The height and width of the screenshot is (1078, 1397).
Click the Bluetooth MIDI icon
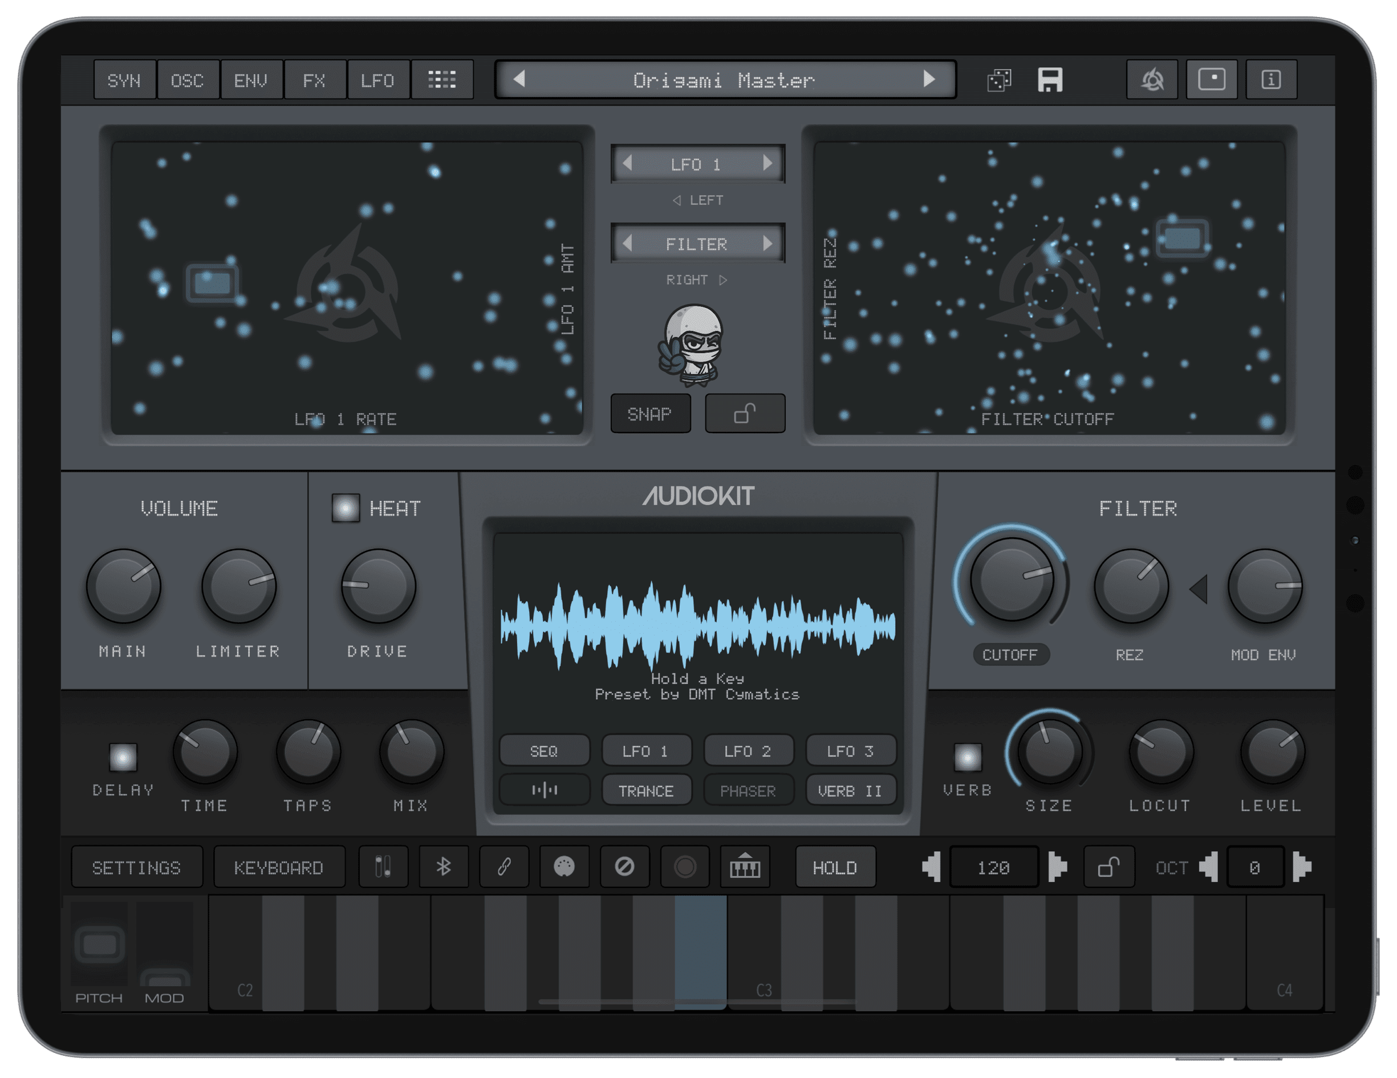point(443,867)
